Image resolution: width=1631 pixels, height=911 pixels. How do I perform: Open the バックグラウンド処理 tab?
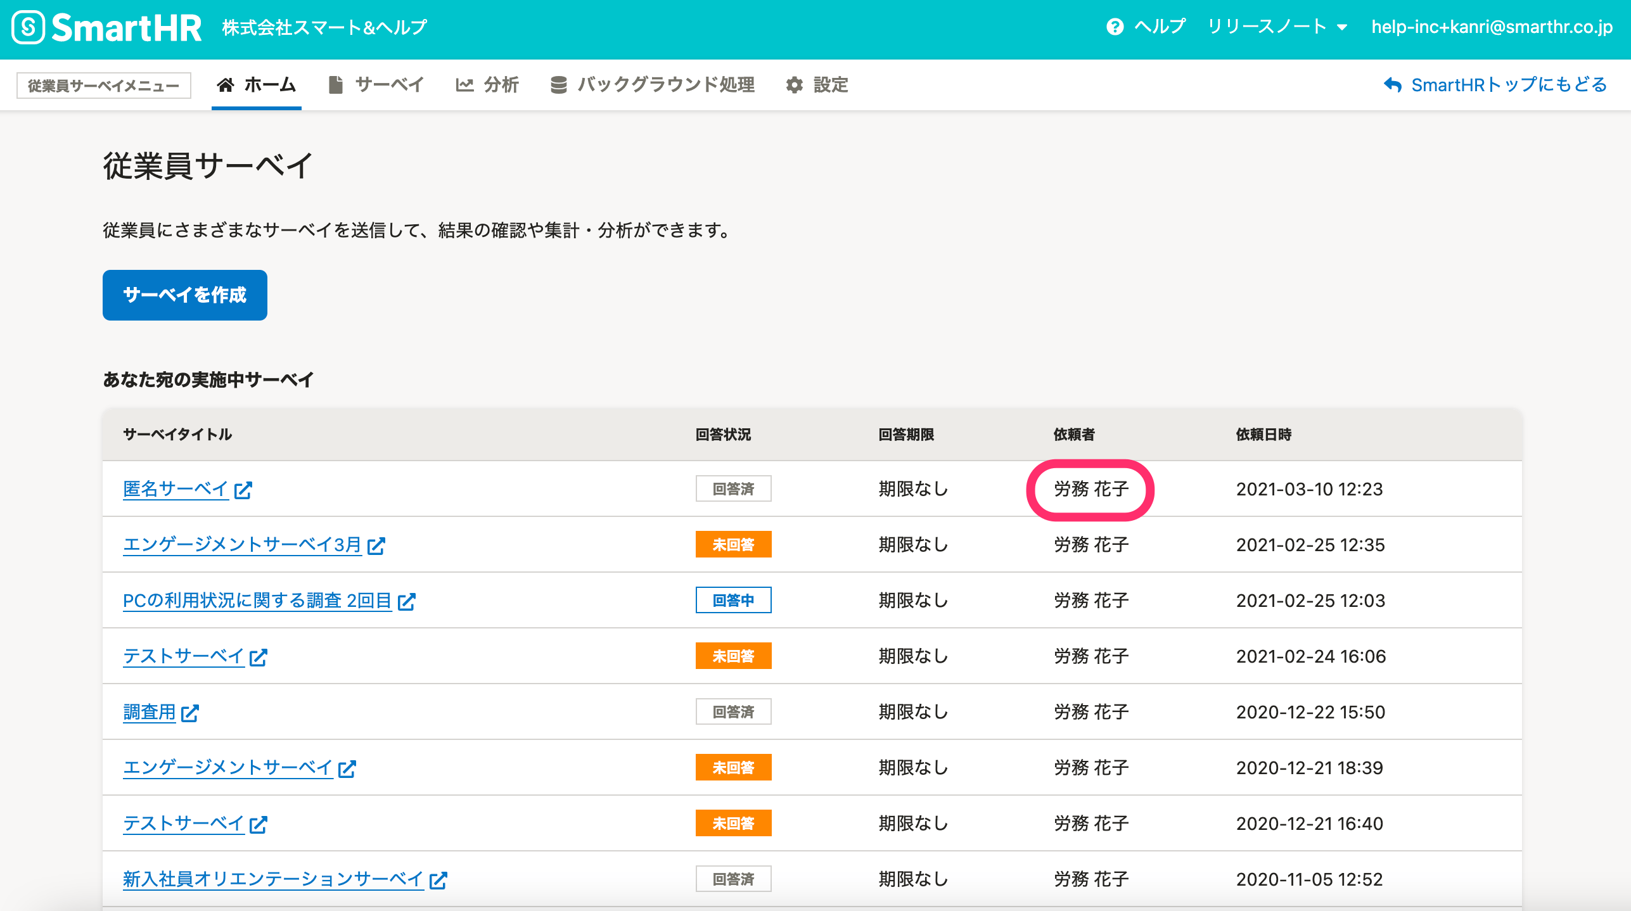653,84
